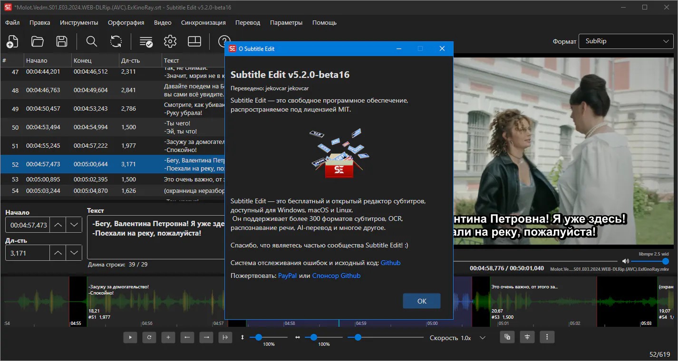678x361 pixels.
Task: Select subtitle row number 50
Action: click(112, 127)
